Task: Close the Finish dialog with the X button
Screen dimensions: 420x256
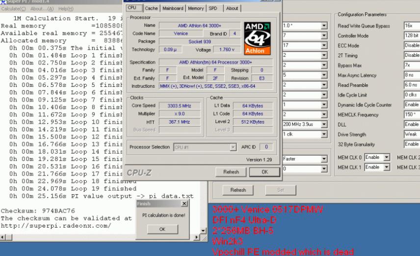Action: point(184,204)
